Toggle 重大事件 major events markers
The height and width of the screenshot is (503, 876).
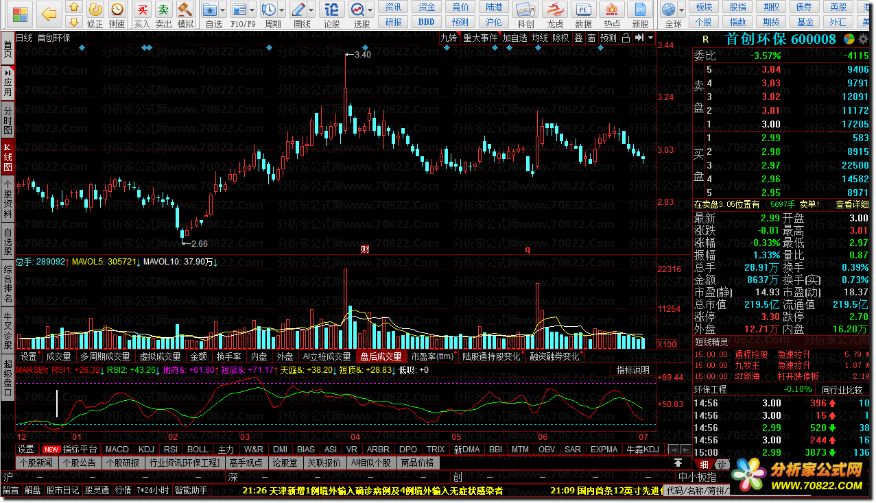(480, 38)
